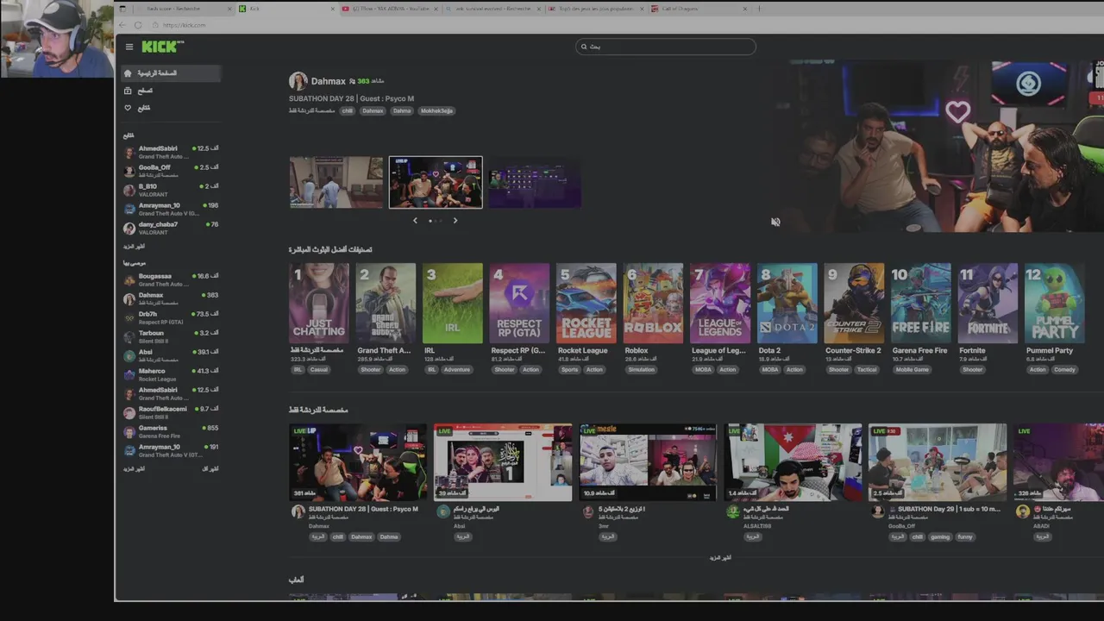Open the IRL category card
1104x621 pixels.
(x=453, y=304)
